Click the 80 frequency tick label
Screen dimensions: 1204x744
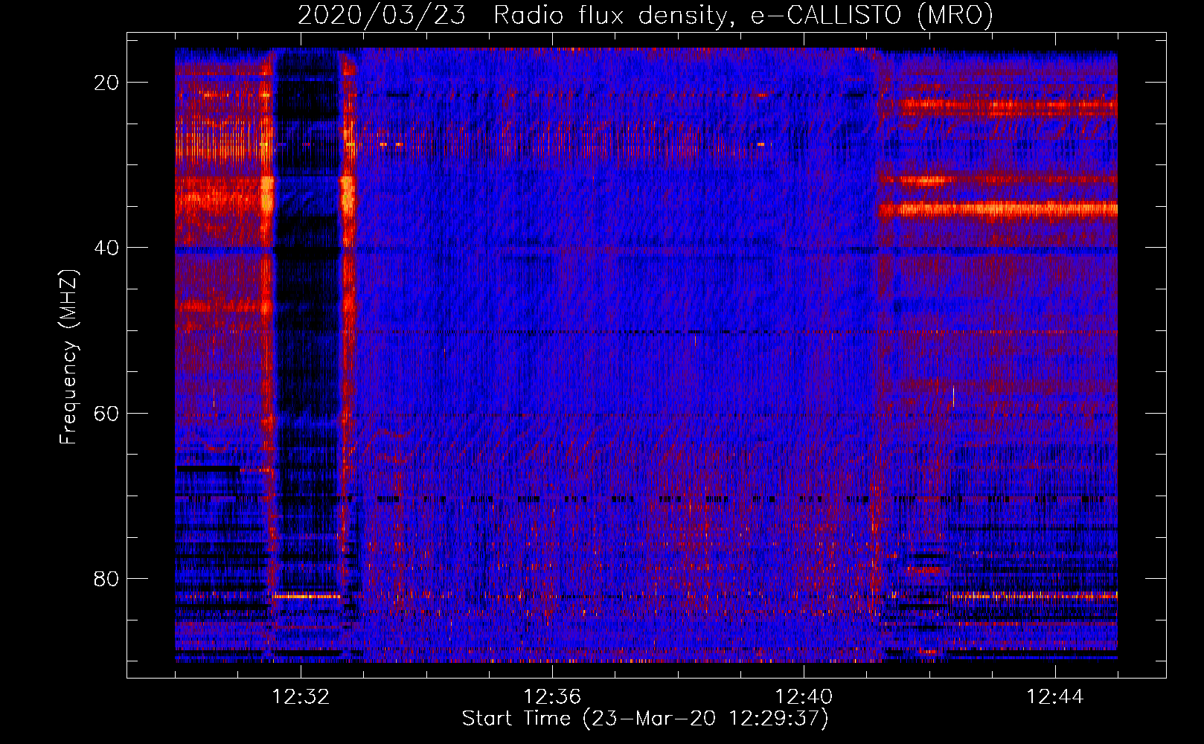click(106, 578)
